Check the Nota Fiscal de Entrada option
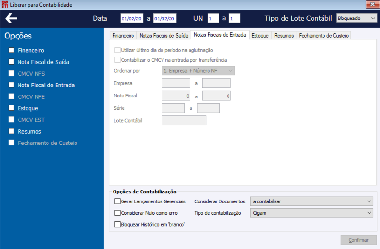This screenshot has width=380, height=249. tap(11, 85)
